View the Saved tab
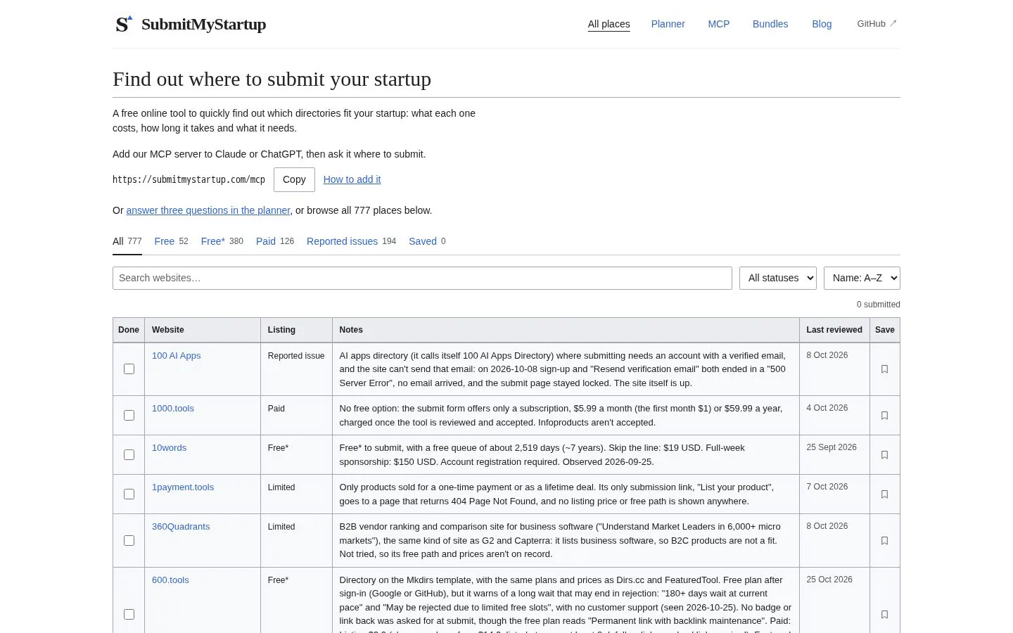 pyautogui.click(x=427, y=241)
